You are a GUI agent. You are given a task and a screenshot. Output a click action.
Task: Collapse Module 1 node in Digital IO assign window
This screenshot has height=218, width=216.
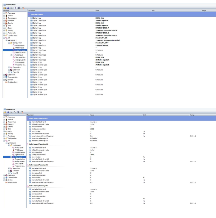point(7,40)
